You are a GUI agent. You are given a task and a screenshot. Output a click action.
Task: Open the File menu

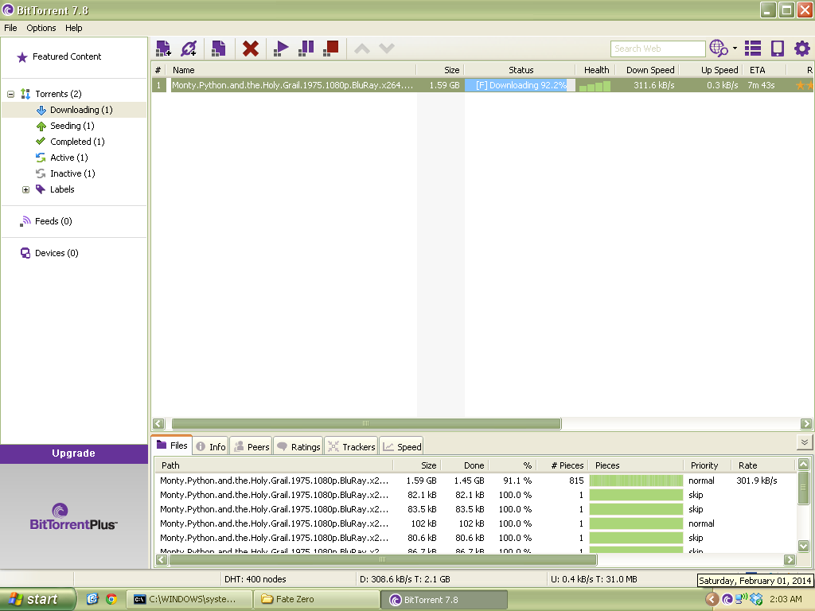[x=10, y=28]
